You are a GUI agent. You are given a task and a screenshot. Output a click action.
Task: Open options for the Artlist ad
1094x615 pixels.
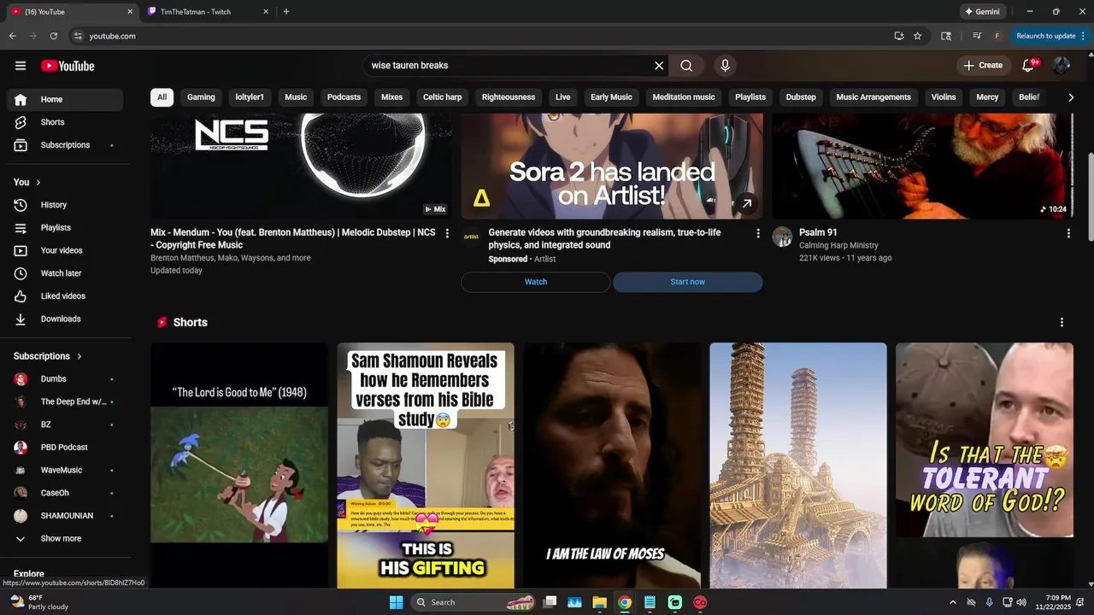[758, 233]
